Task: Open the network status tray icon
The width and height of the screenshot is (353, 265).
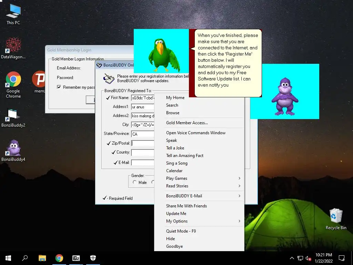Action: click(300, 258)
